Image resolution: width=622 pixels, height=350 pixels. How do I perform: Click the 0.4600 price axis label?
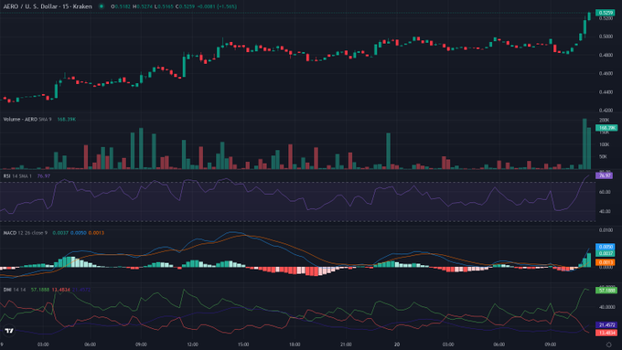pos(606,74)
